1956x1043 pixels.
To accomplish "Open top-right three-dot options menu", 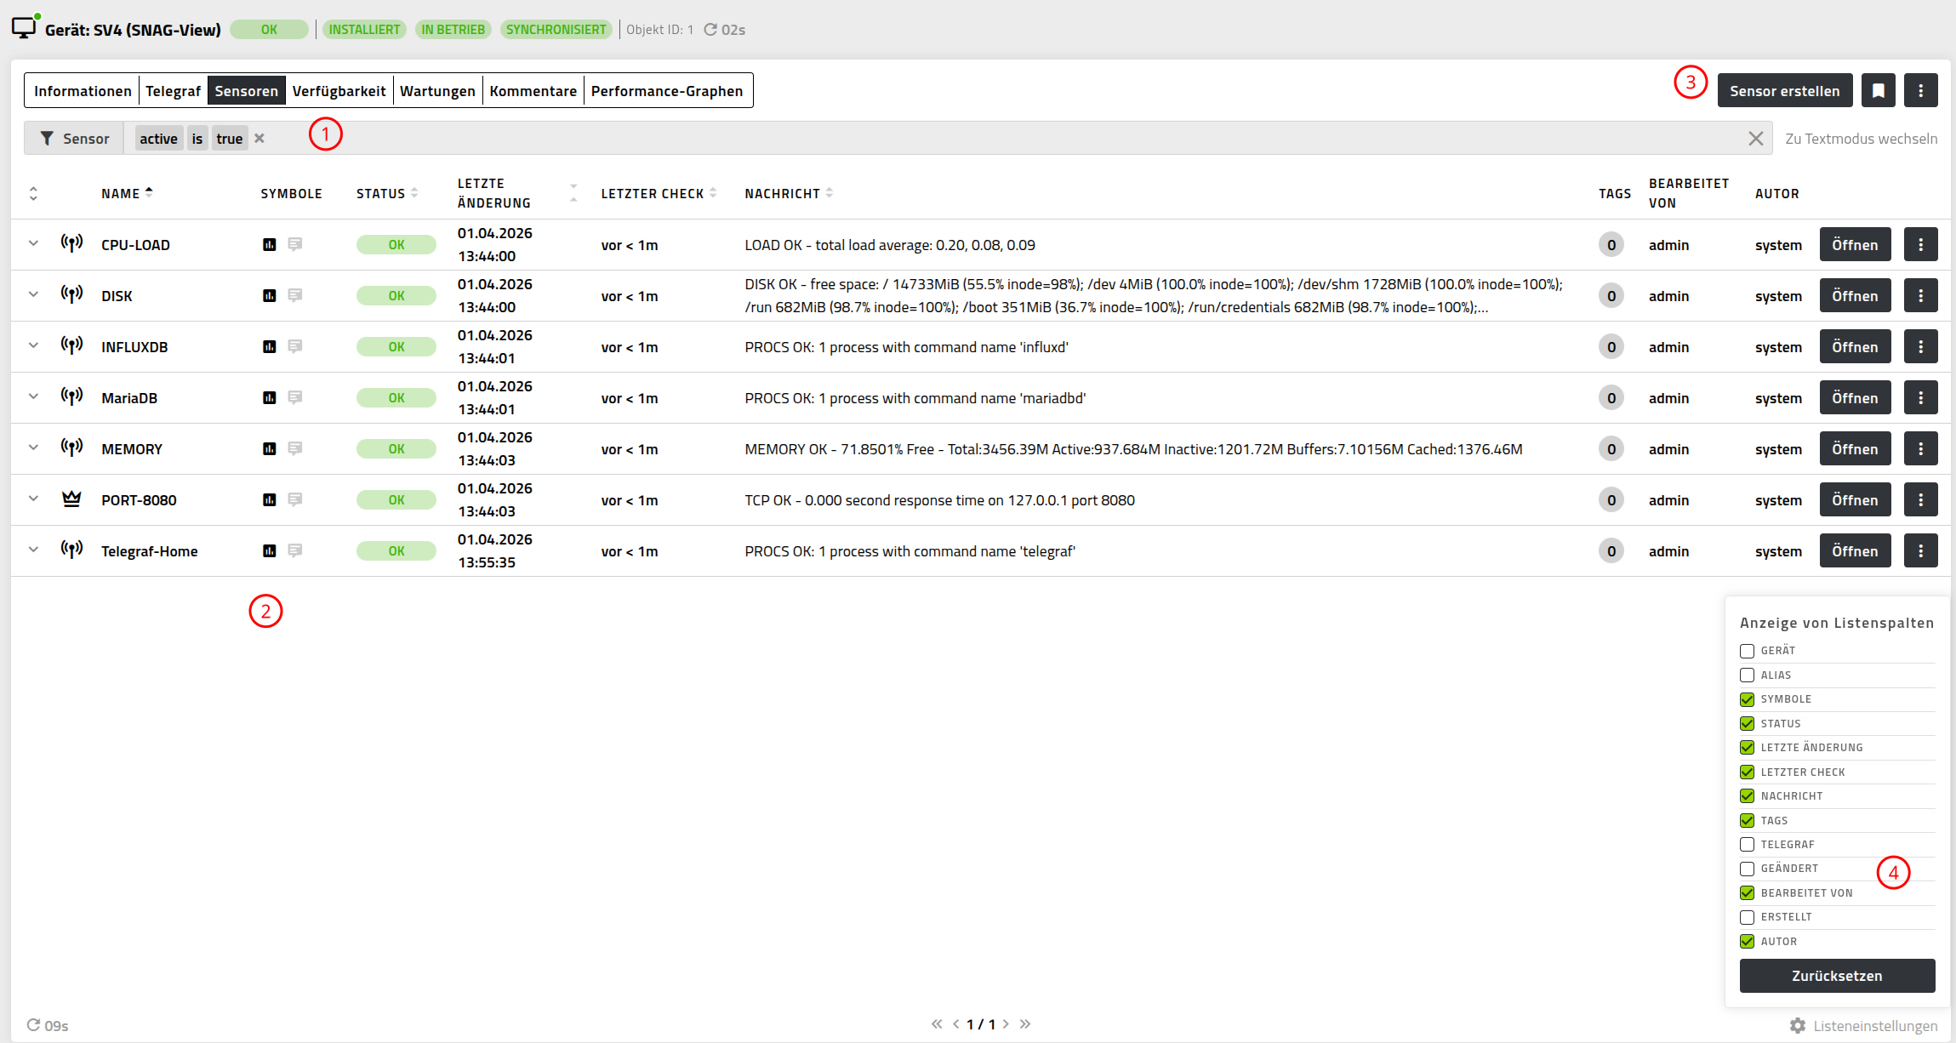I will [1920, 90].
